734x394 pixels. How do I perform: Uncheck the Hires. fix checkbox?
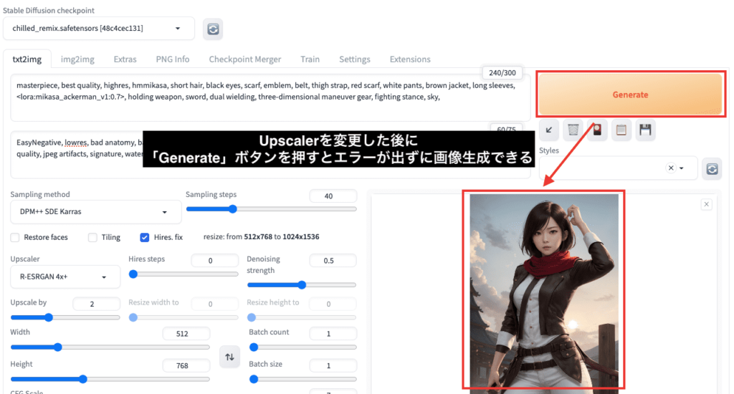[145, 237]
